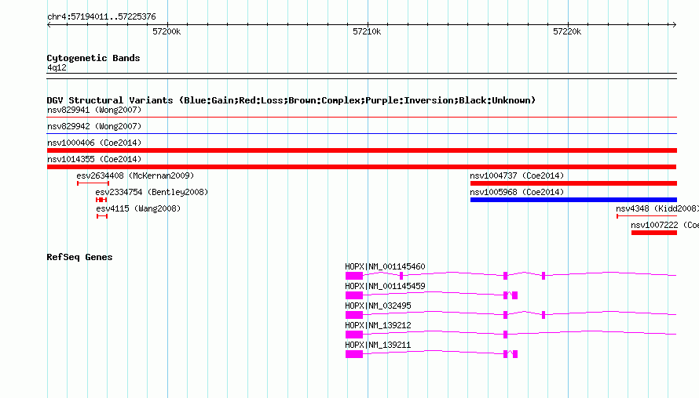Click the thin blue line for nsv829942
699x398 pixels.
[361, 133]
